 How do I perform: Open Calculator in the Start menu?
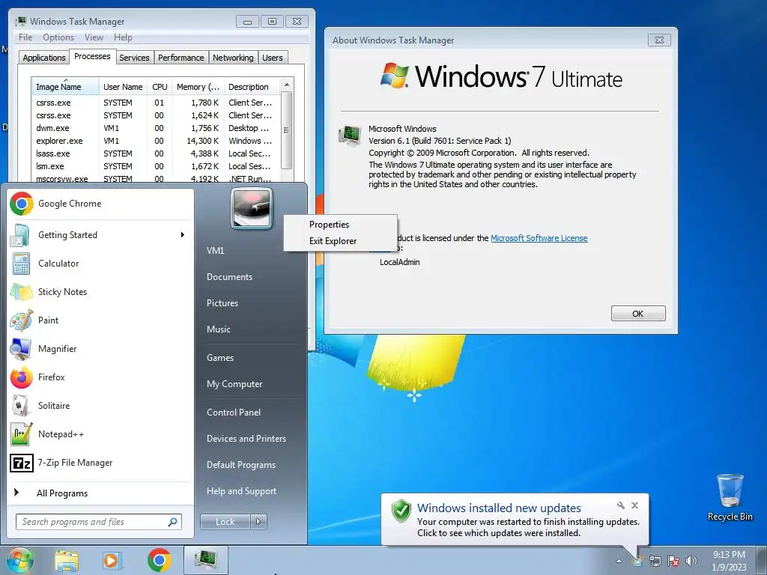[x=100, y=264]
